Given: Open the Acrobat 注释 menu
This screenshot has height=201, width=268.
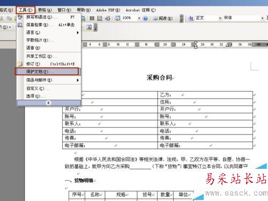Looking at the screenshot, I should click(x=140, y=10).
